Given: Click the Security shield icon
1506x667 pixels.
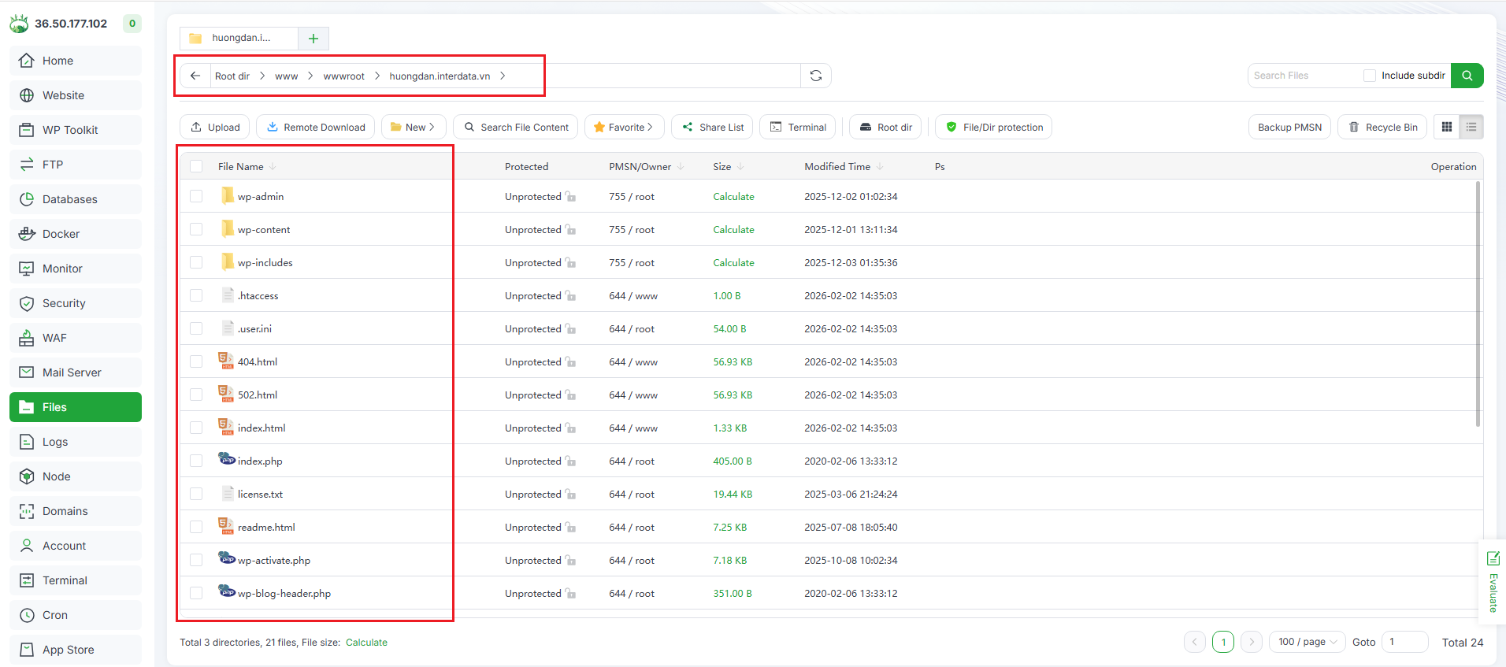Looking at the screenshot, I should point(27,303).
